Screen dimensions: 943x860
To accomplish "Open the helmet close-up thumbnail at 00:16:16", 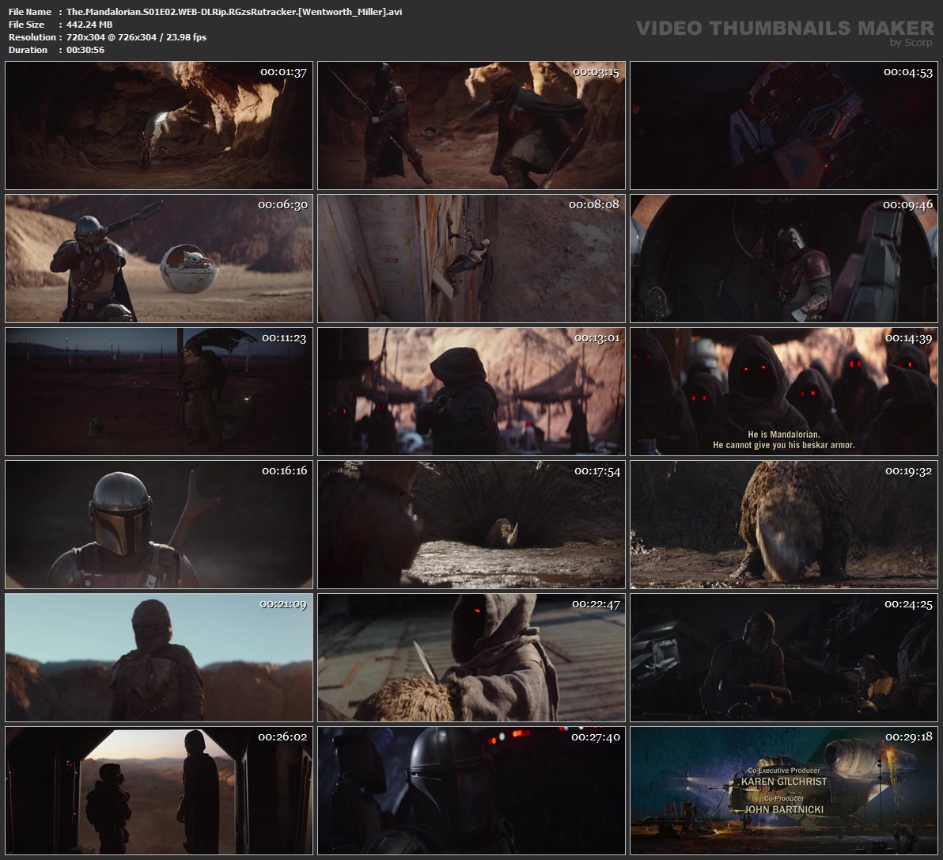I will point(159,524).
